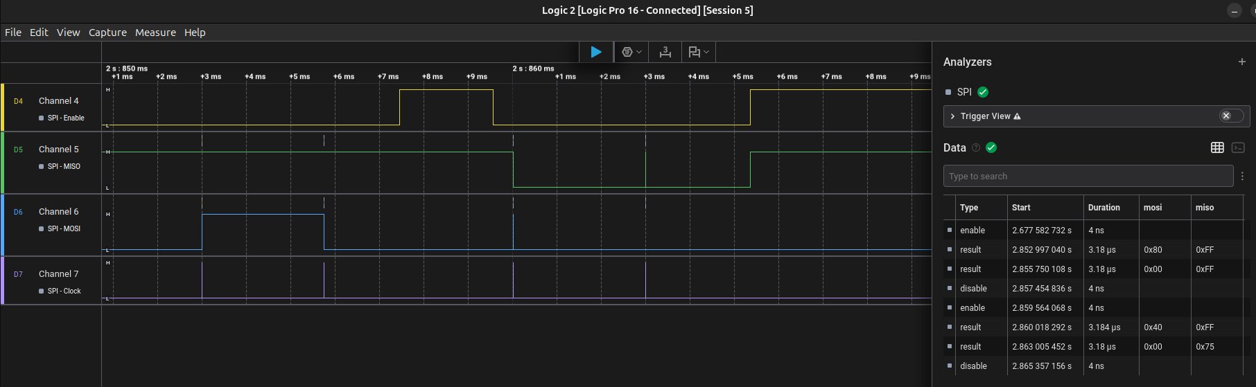Expand the Trigger View section chevron
This screenshot has width=1256, height=387.
(x=953, y=116)
